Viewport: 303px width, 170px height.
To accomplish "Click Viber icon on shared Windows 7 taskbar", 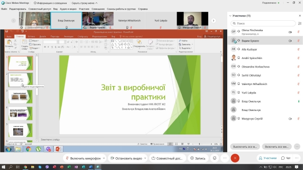I will pyautogui.click(x=48, y=149).
